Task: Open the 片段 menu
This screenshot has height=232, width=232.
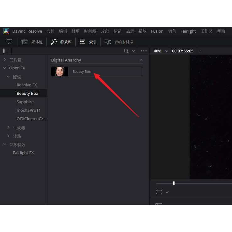Action: tap(105, 31)
